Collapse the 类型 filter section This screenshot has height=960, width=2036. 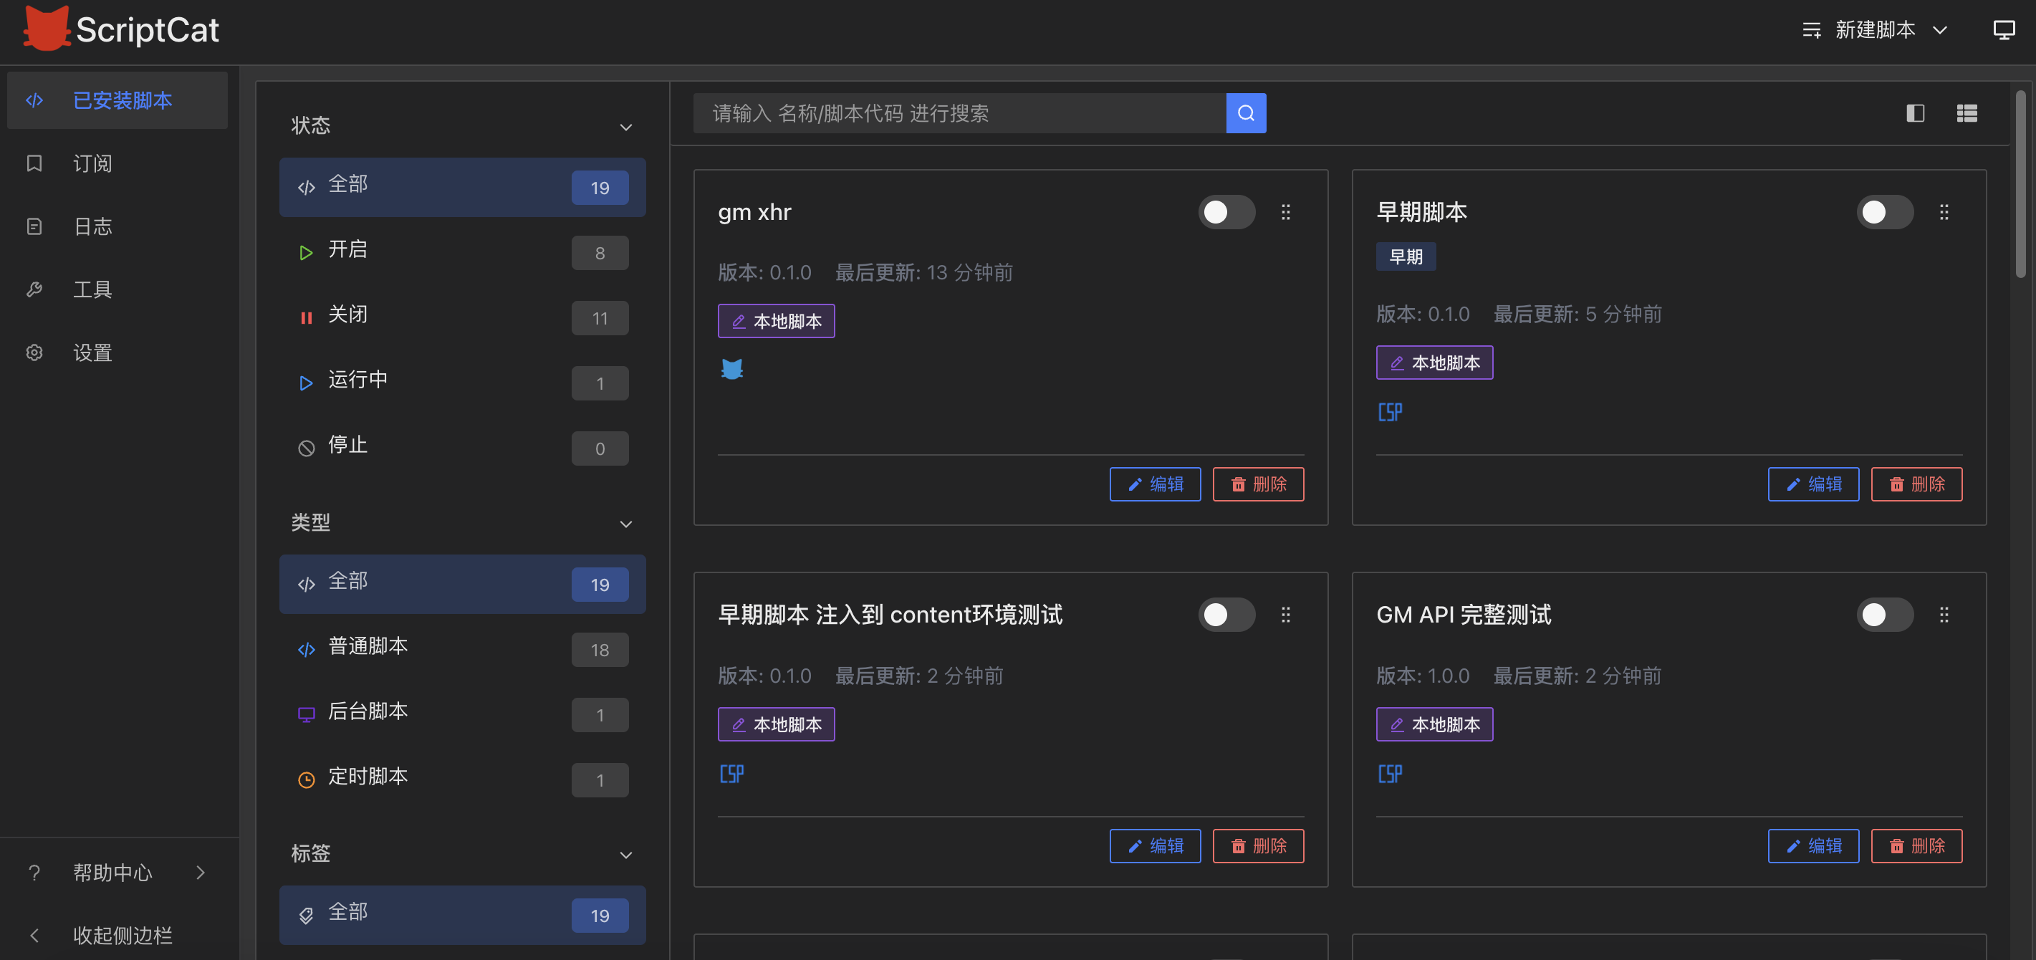coord(626,524)
